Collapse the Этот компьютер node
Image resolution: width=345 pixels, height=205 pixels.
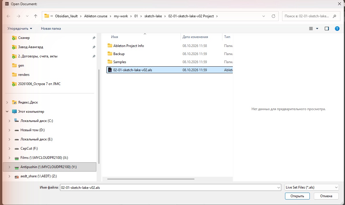(7, 112)
